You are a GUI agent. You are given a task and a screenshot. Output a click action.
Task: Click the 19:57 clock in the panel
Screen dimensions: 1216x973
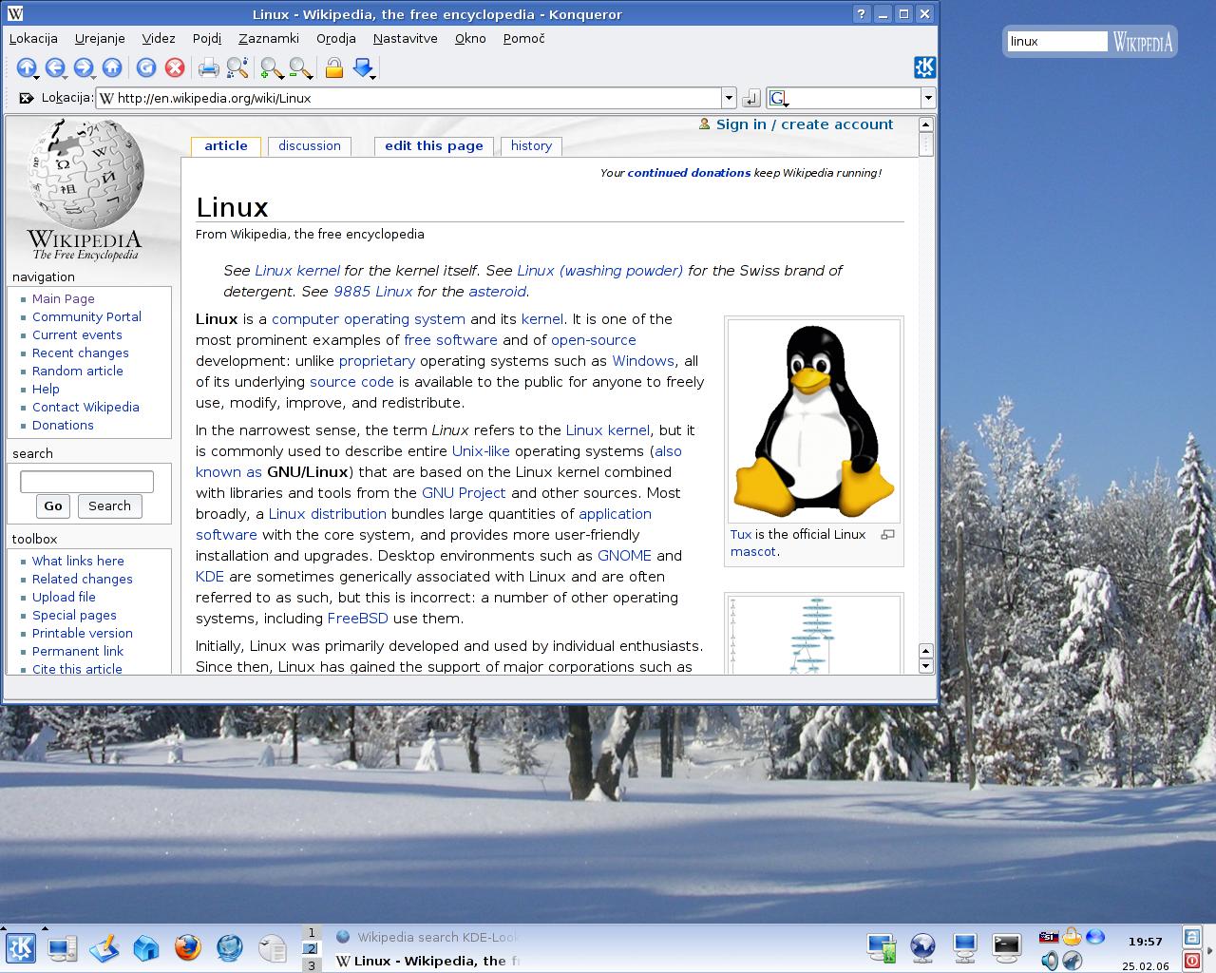click(1146, 942)
